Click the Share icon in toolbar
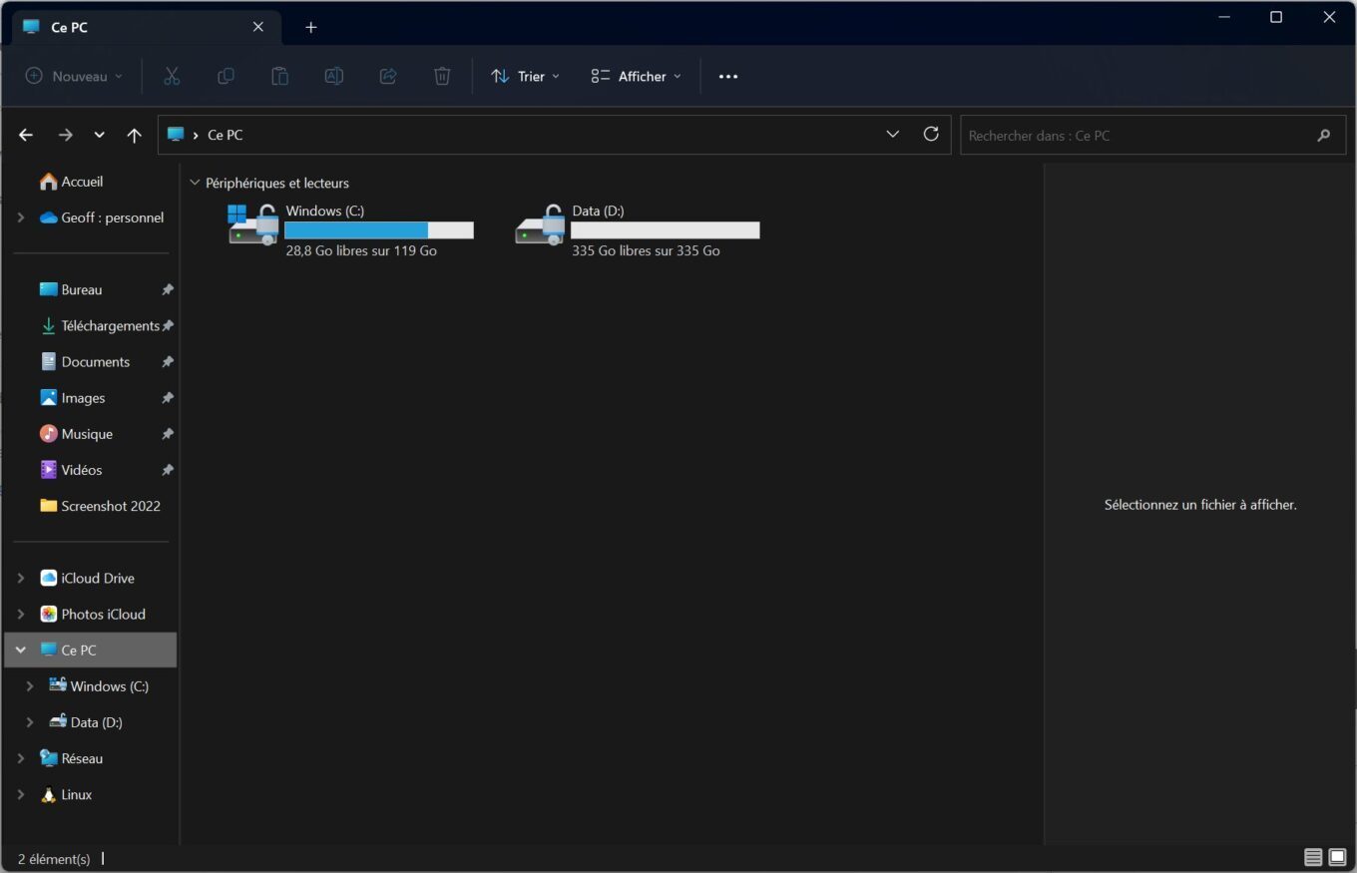The image size is (1357, 873). pos(388,76)
